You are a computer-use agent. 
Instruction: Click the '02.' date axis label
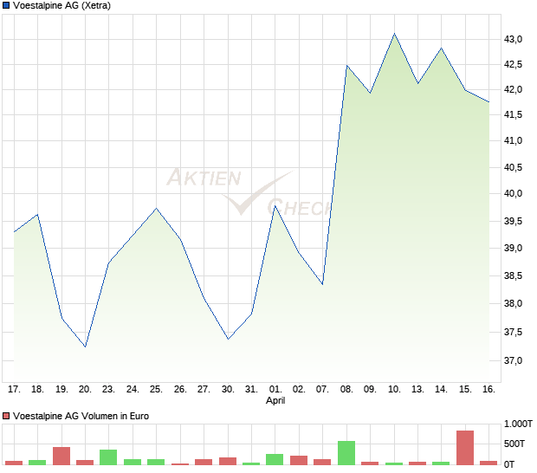click(x=299, y=390)
